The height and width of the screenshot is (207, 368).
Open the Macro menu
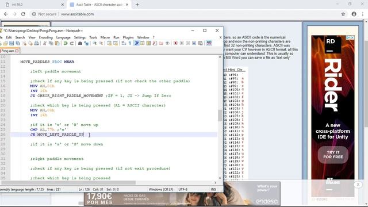[x=105, y=37]
